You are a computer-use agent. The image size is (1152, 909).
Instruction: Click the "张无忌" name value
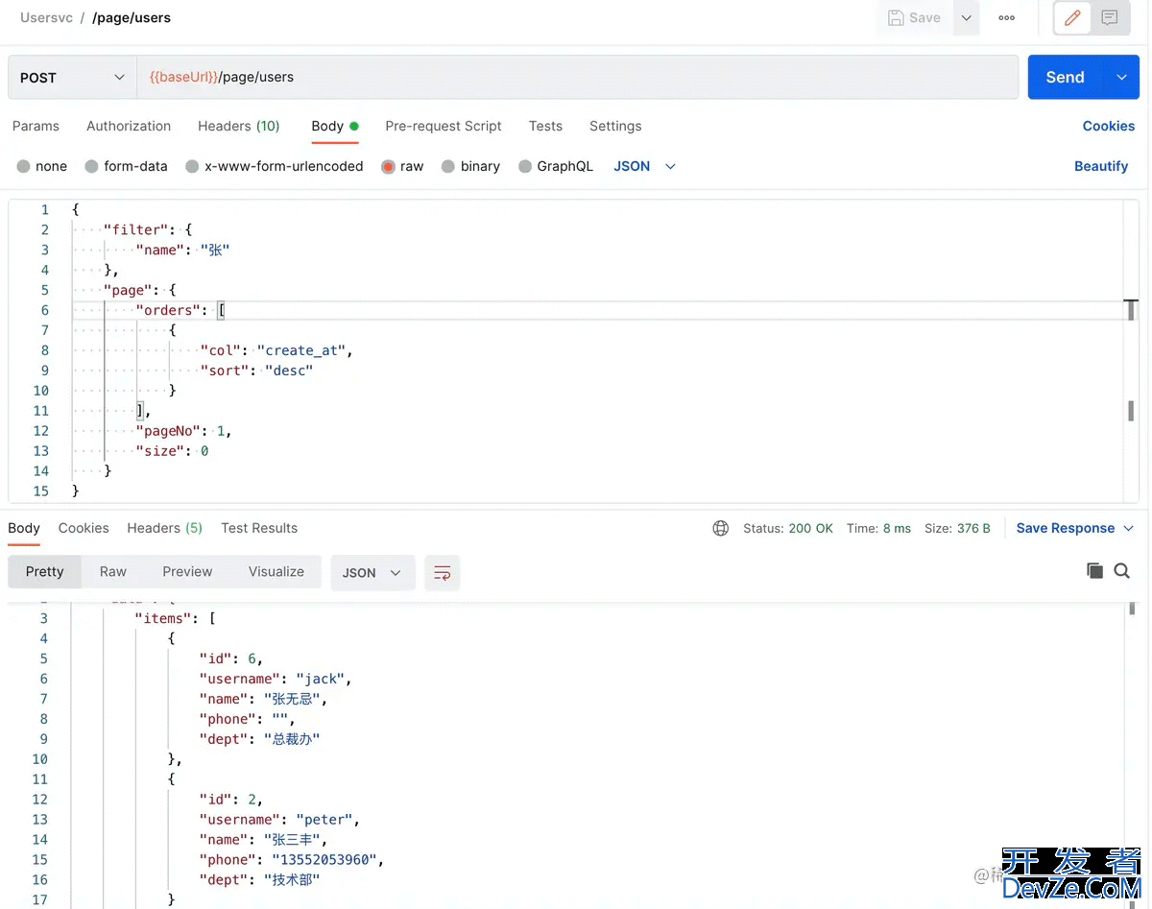[292, 699]
